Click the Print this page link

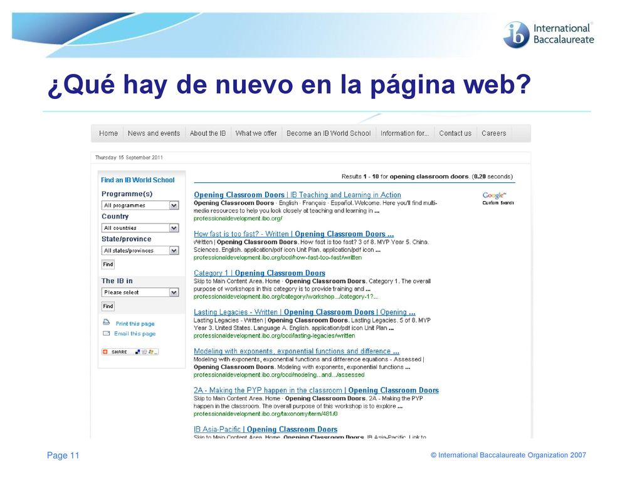(135, 324)
